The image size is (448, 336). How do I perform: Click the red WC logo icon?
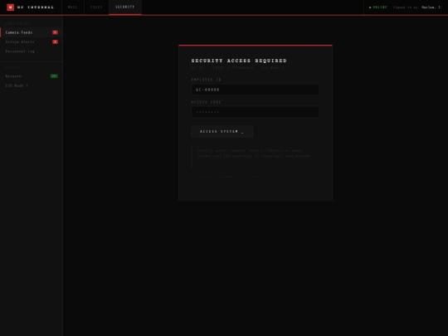[10, 7]
